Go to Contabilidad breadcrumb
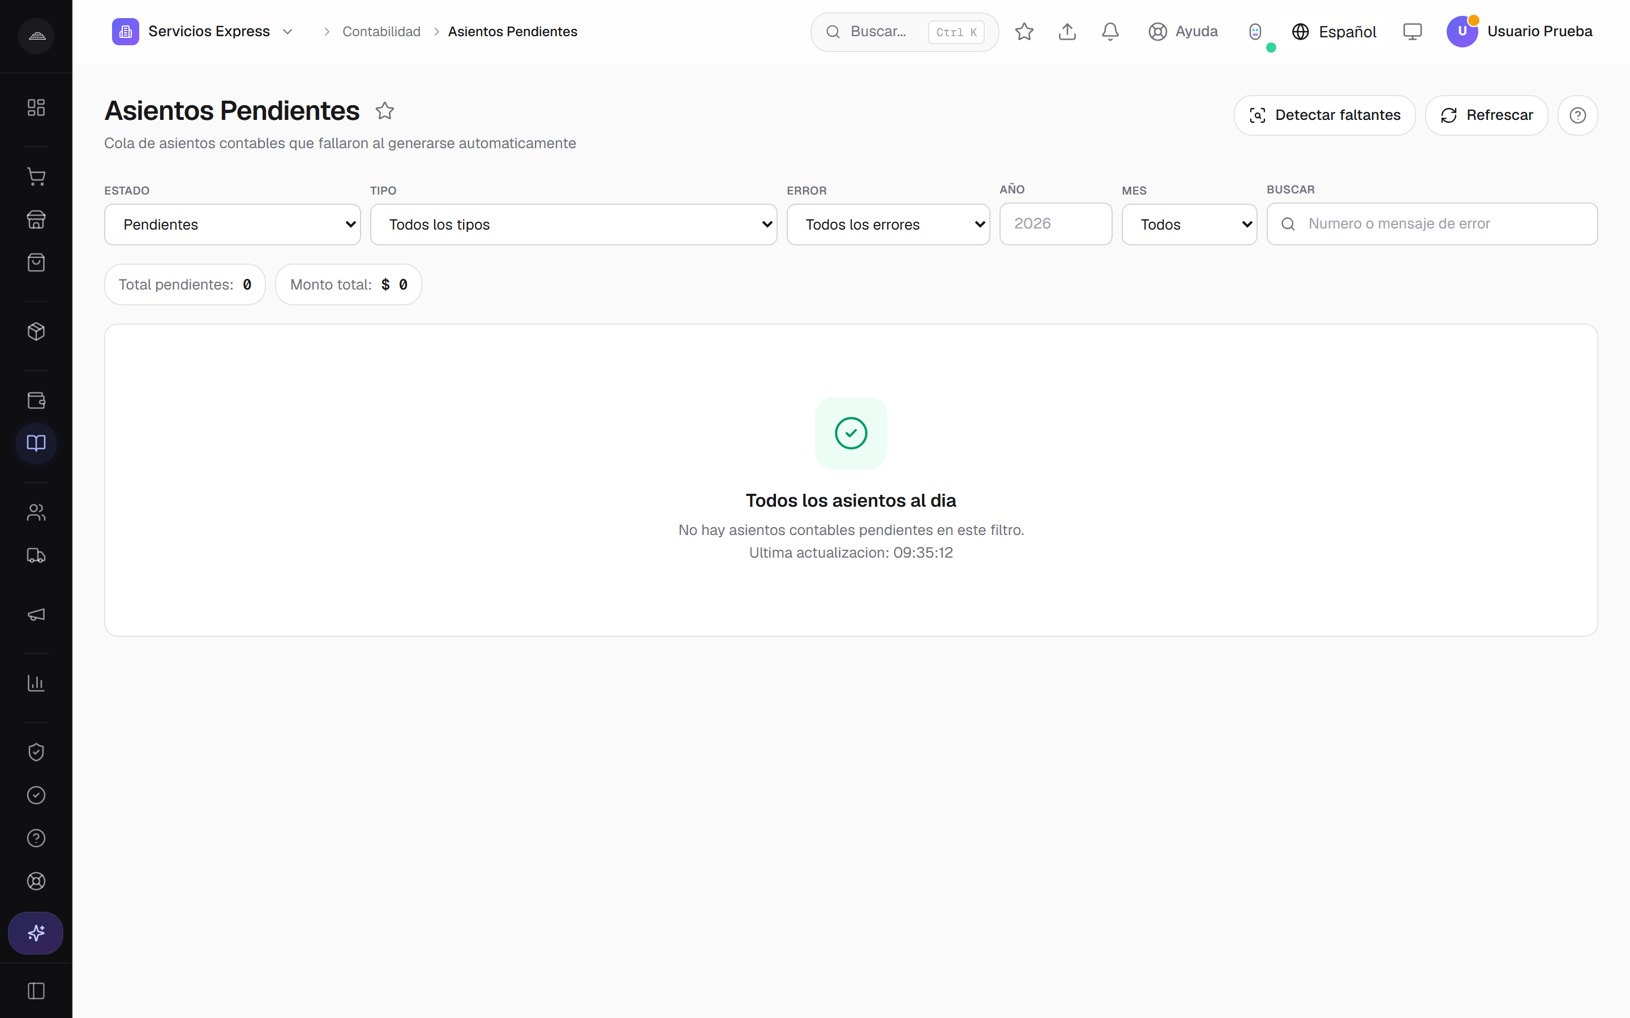1630x1018 pixels. [x=381, y=32]
